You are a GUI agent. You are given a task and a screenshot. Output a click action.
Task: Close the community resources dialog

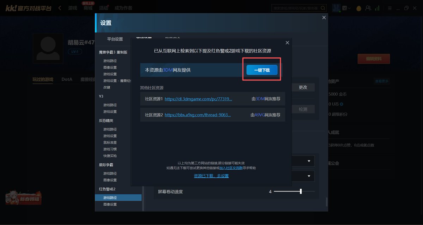(287, 43)
